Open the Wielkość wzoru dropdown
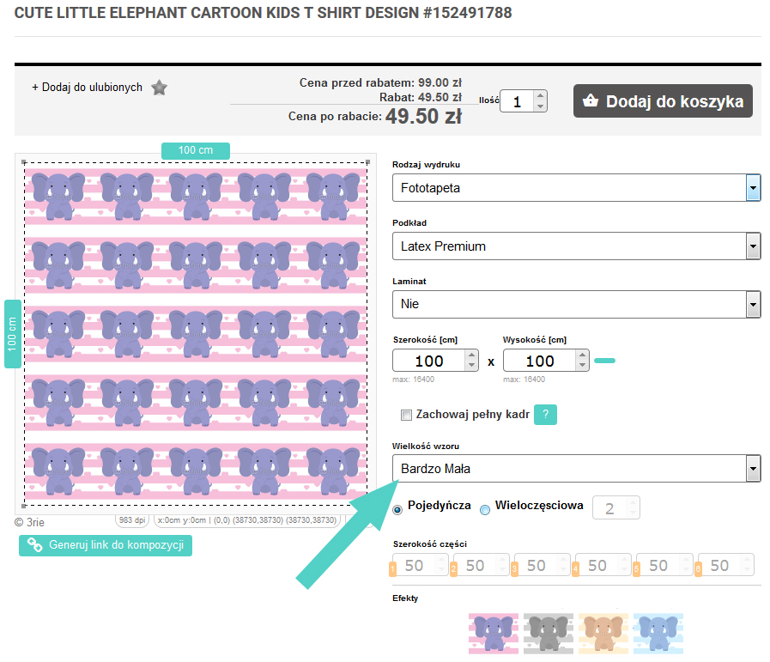Screen dimensions: 770x662 pyautogui.click(x=753, y=469)
